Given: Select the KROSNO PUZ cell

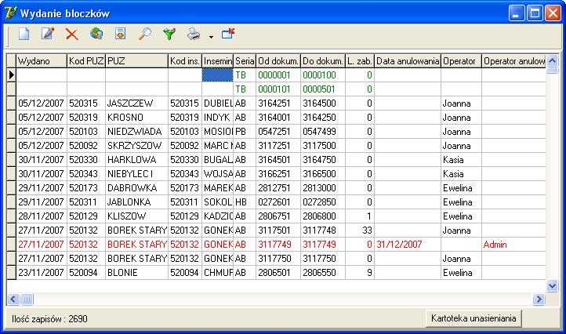Looking at the screenshot, I should pos(137,118).
